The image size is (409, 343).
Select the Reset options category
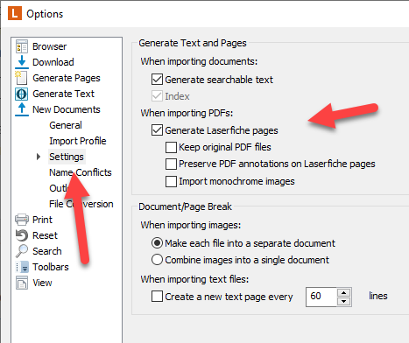[45, 235]
